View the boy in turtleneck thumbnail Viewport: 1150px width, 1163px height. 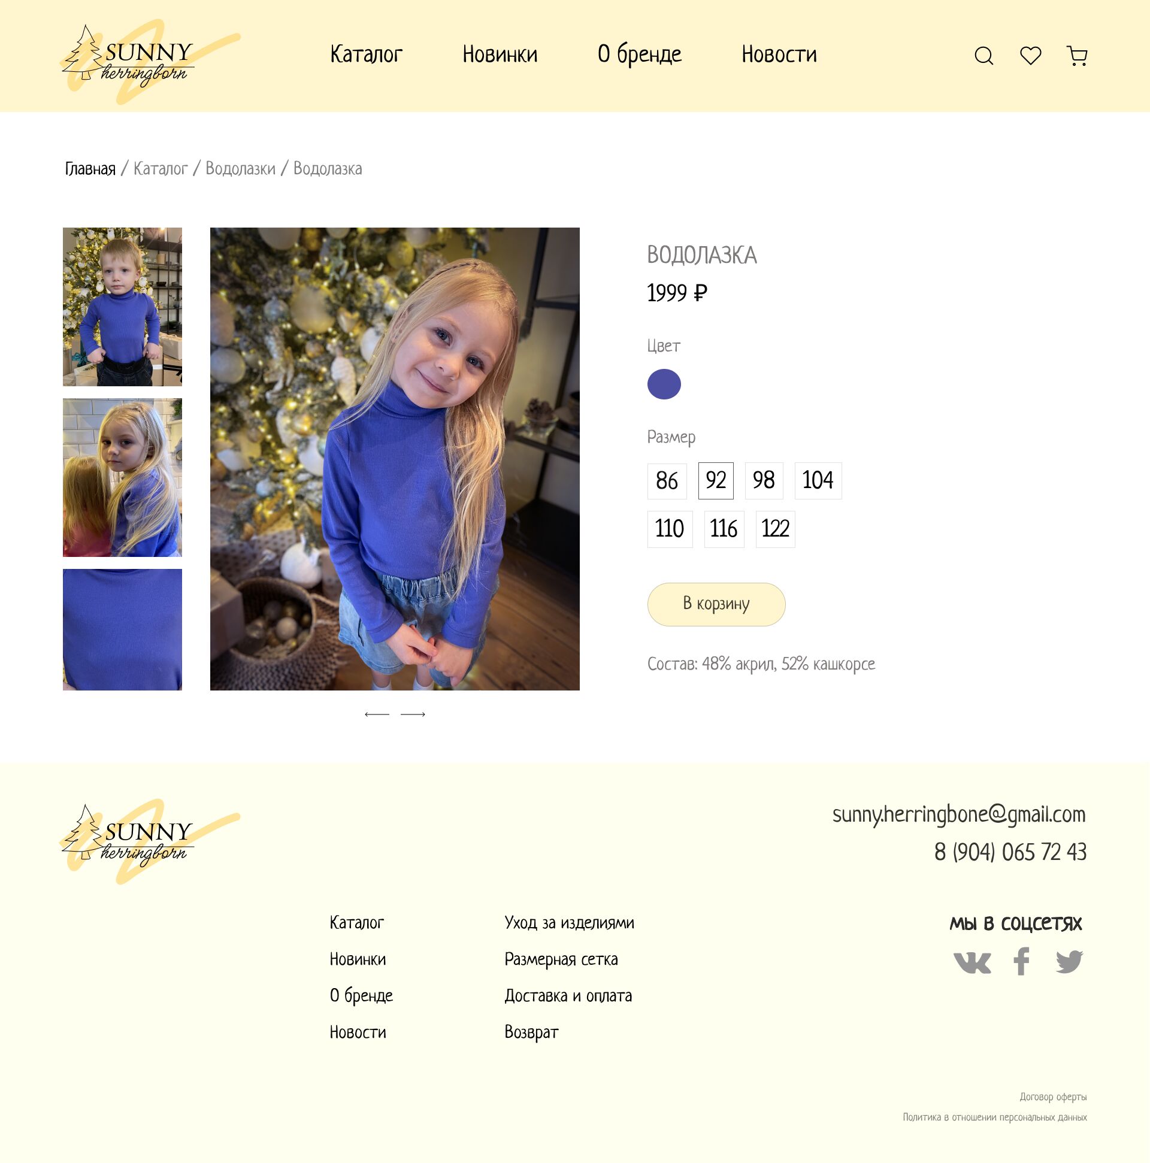tap(122, 307)
